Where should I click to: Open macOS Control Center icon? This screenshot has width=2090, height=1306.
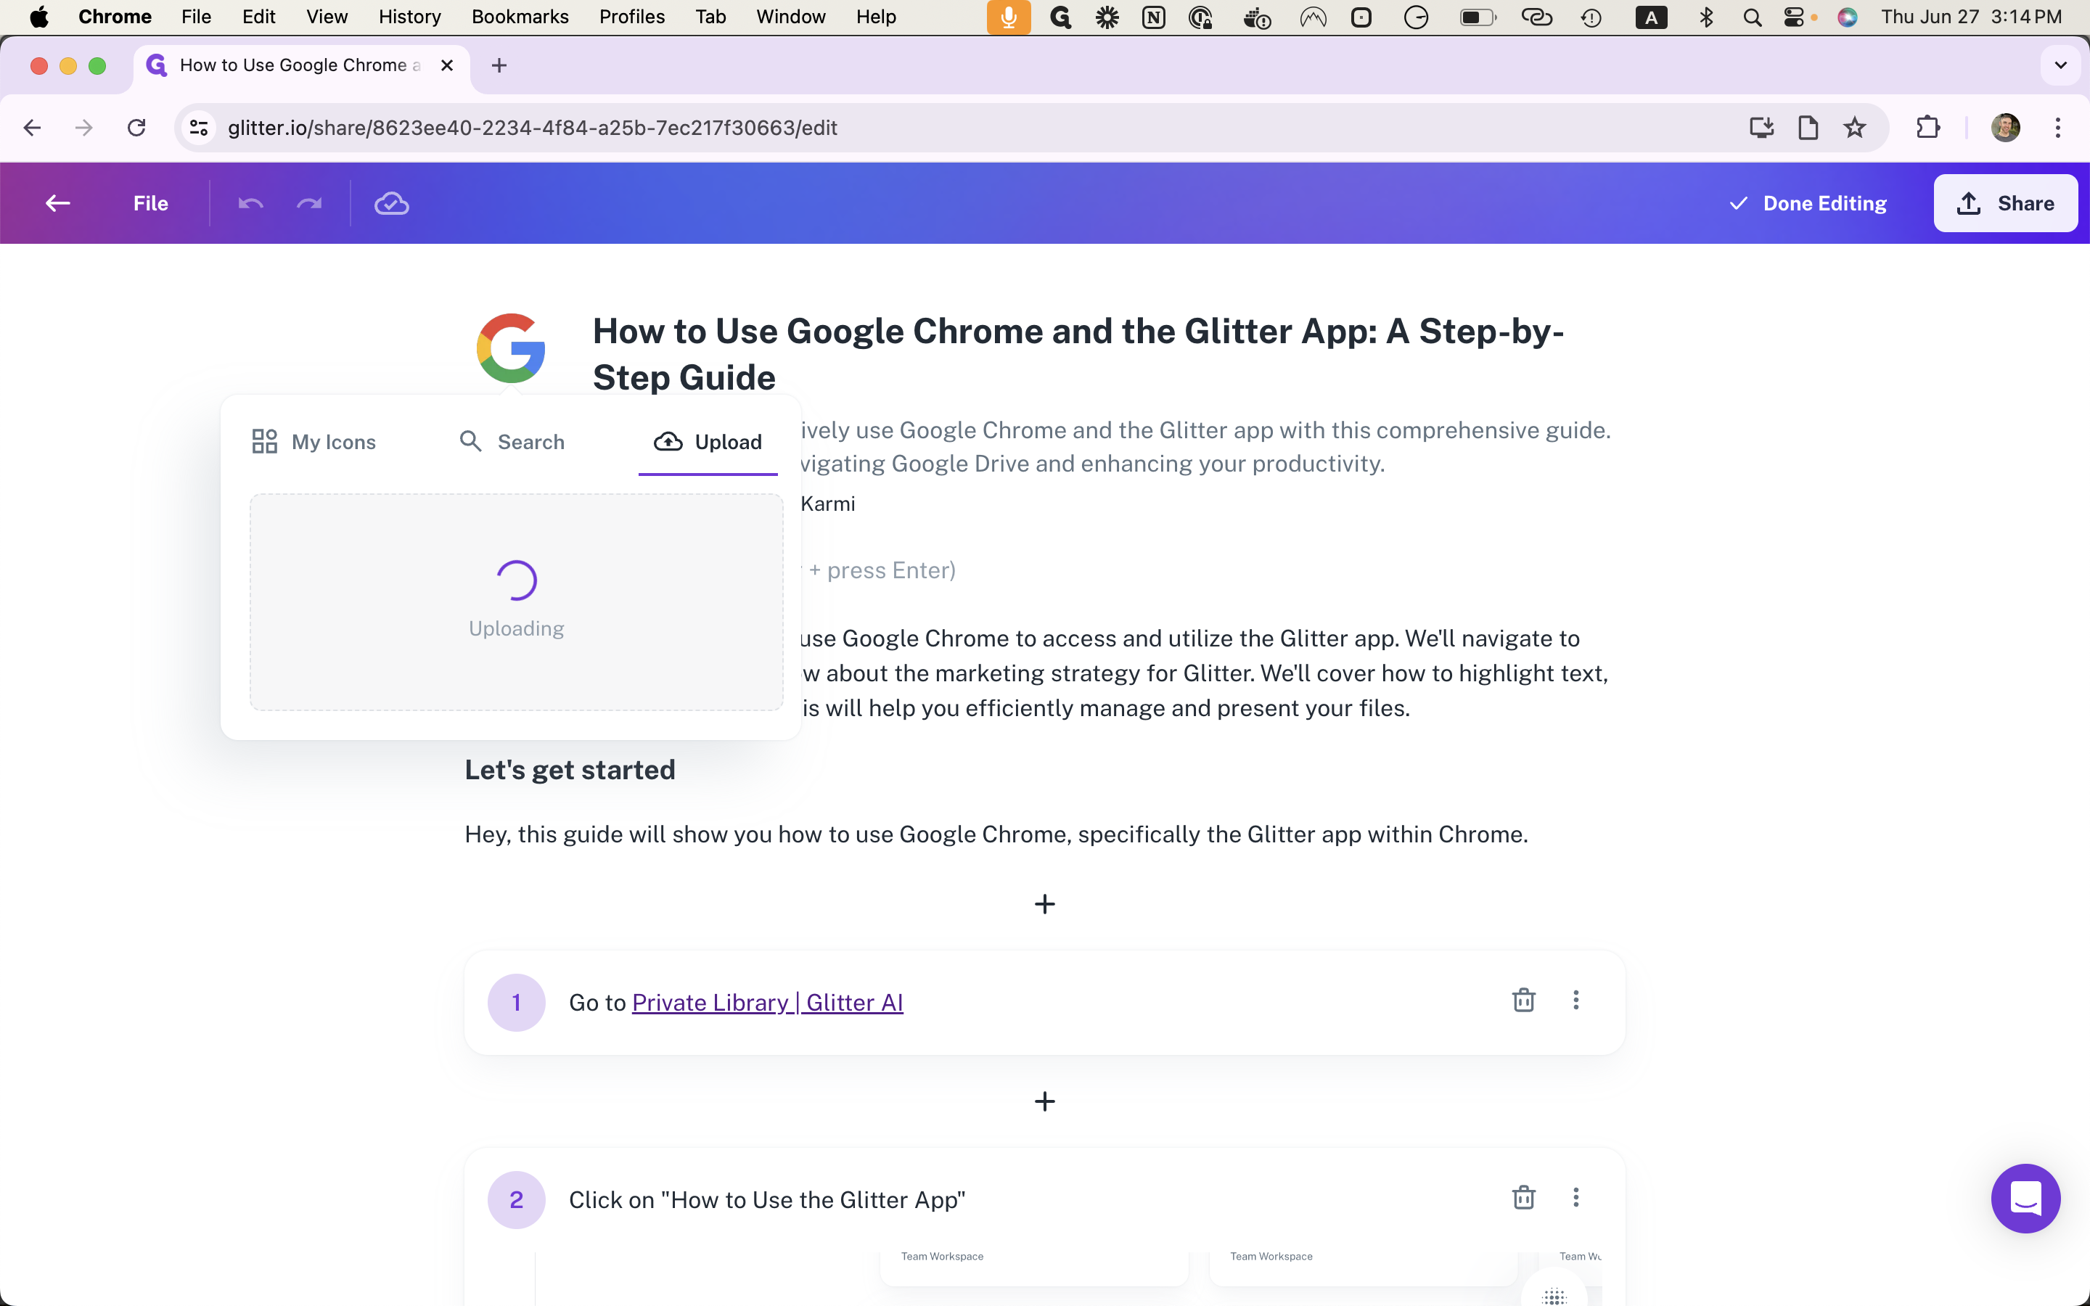[x=1795, y=17]
